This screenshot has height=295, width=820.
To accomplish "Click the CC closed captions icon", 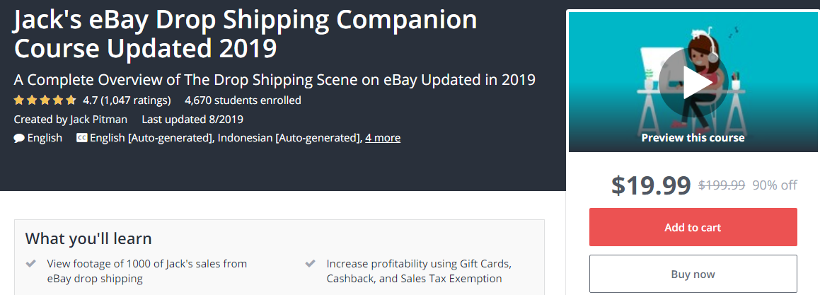I will [81, 138].
